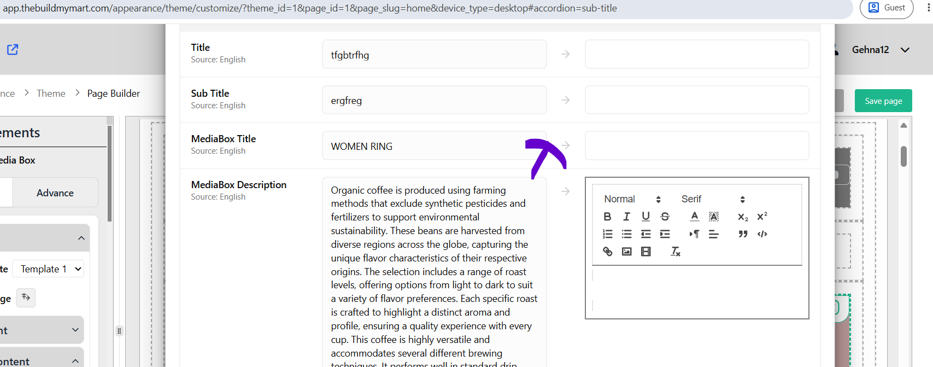Open the text color picker
The width and height of the screenshot is (933, 367).
(694, 217)
